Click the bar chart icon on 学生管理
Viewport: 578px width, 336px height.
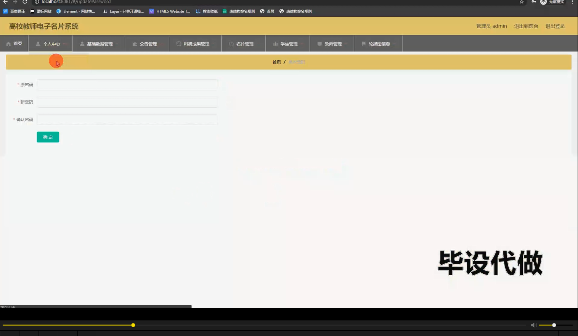(275, 44)
